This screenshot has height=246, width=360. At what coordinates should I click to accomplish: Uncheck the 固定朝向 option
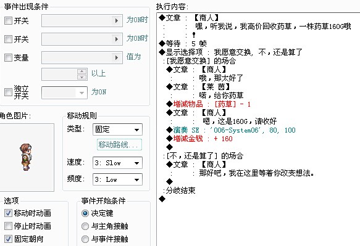pyautogui.click(x=8, y=239)
